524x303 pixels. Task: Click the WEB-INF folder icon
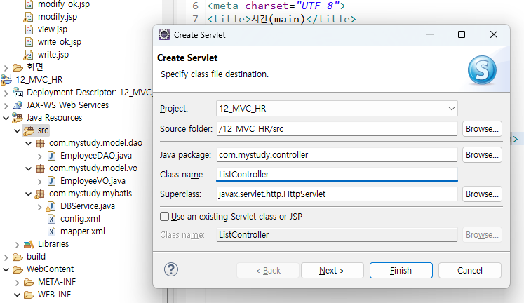tap(29, 295)
